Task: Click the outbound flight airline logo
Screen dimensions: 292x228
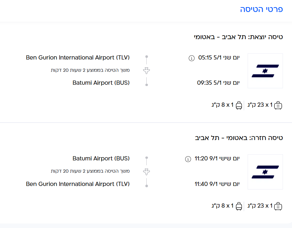Action: pyautogui.click(x=265, y=71)
